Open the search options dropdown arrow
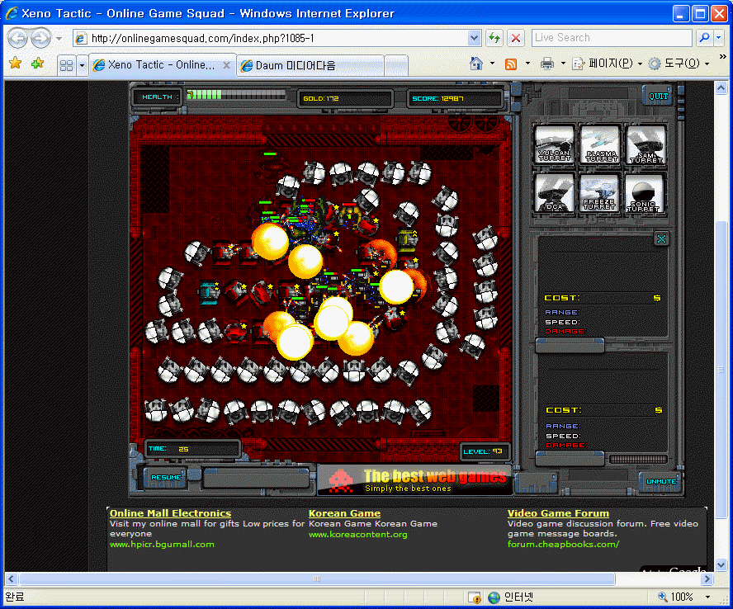 (x=719, y=38)
